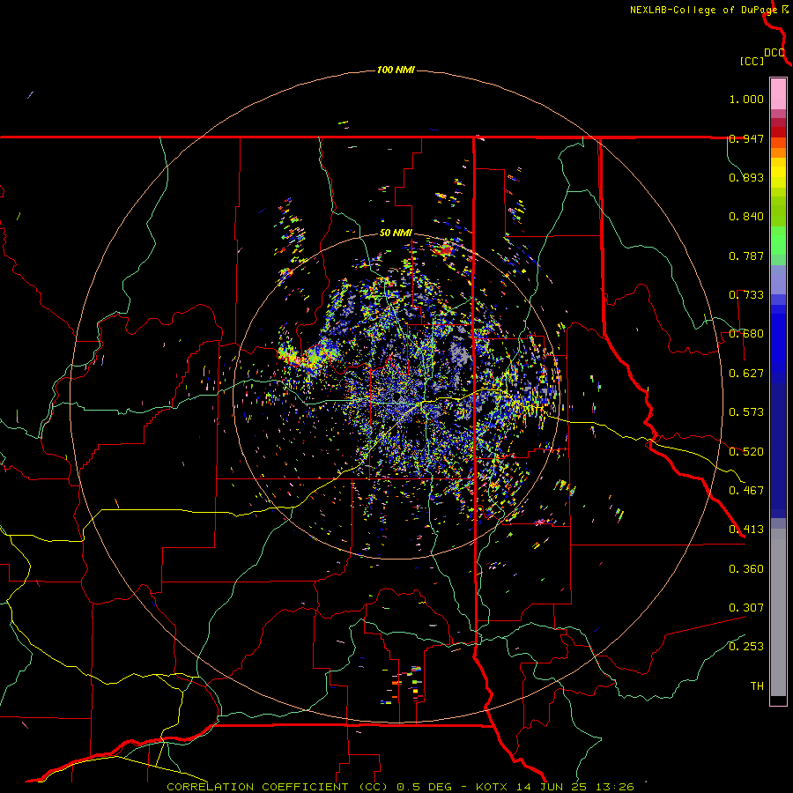Select the 0.253 scale value
793x793 pixels.
point(746,647)
